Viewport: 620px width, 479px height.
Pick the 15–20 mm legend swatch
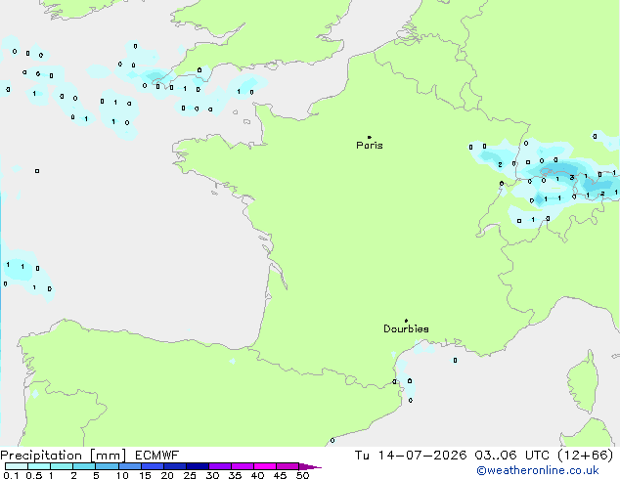pos(152,466)
